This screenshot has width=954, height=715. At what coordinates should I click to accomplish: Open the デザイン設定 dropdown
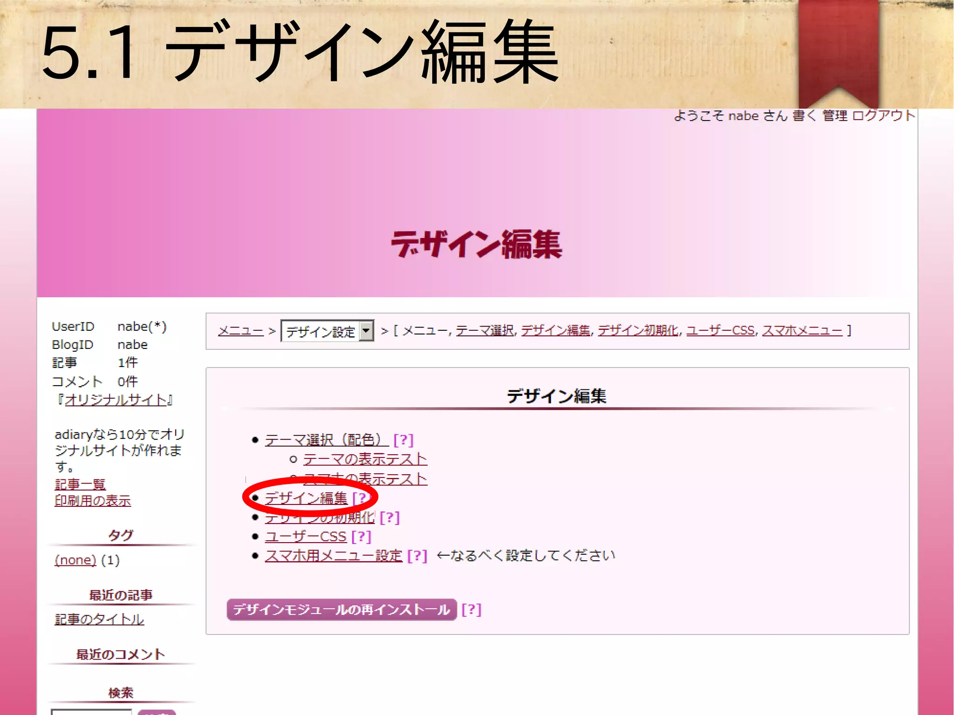327,331
